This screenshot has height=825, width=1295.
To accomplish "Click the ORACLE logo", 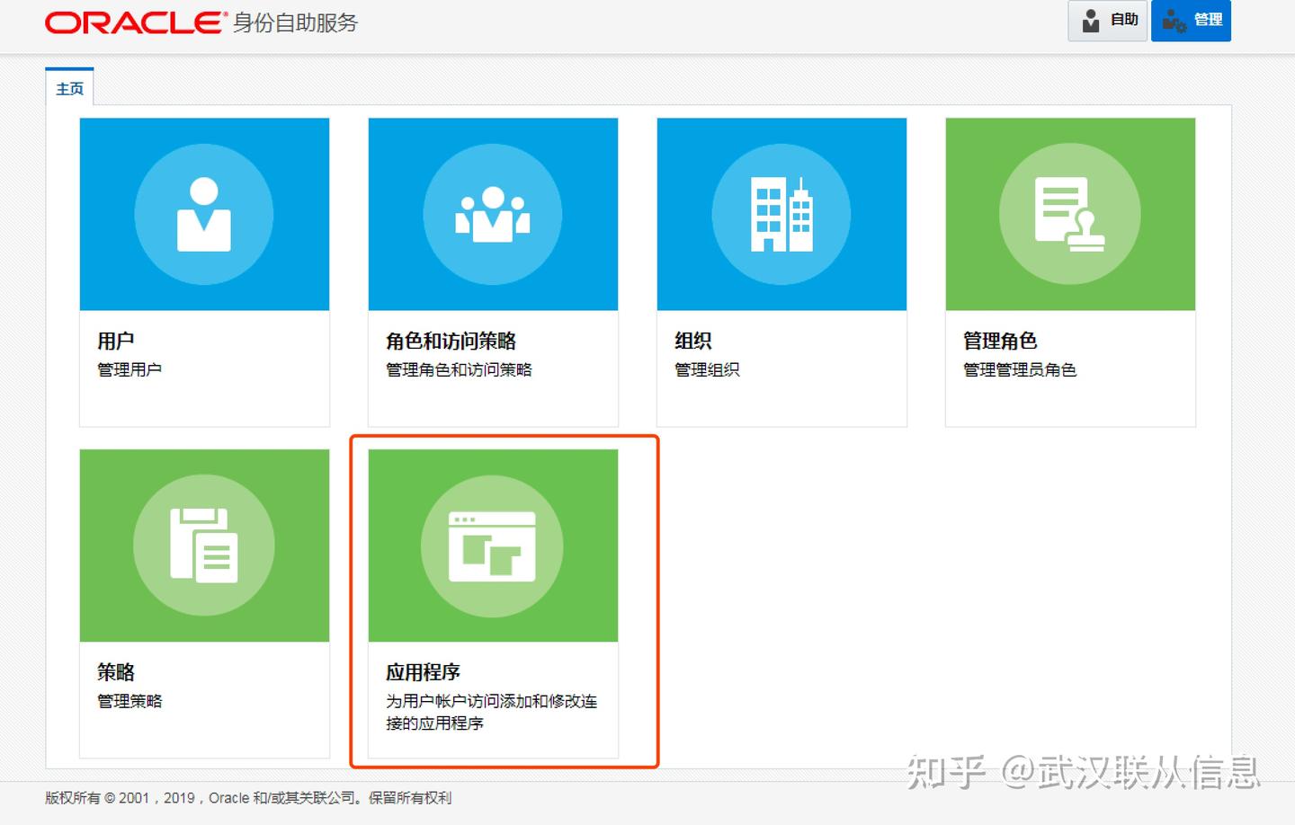I will [135, 22].
